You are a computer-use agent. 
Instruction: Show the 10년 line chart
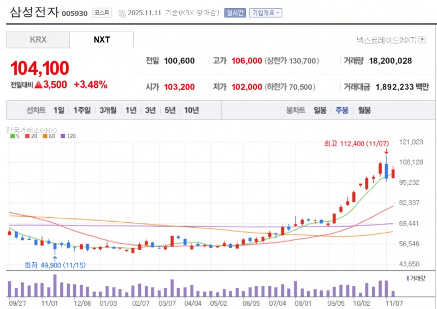coord(192,110)
